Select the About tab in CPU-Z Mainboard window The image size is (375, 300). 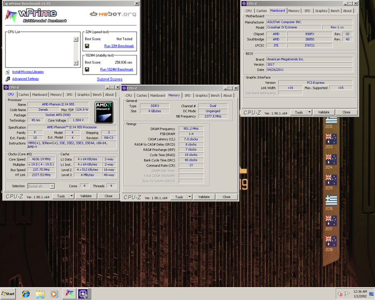pos(347,11)
